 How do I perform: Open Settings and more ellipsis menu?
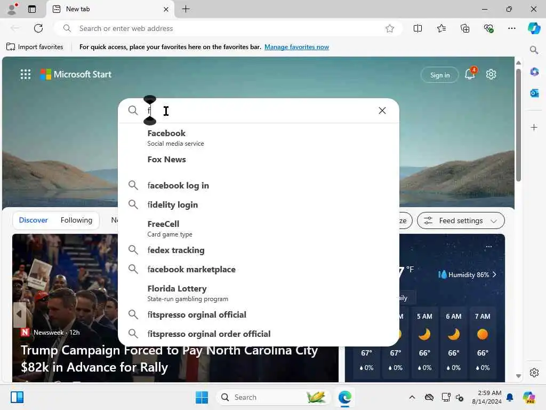coord(511,29)
